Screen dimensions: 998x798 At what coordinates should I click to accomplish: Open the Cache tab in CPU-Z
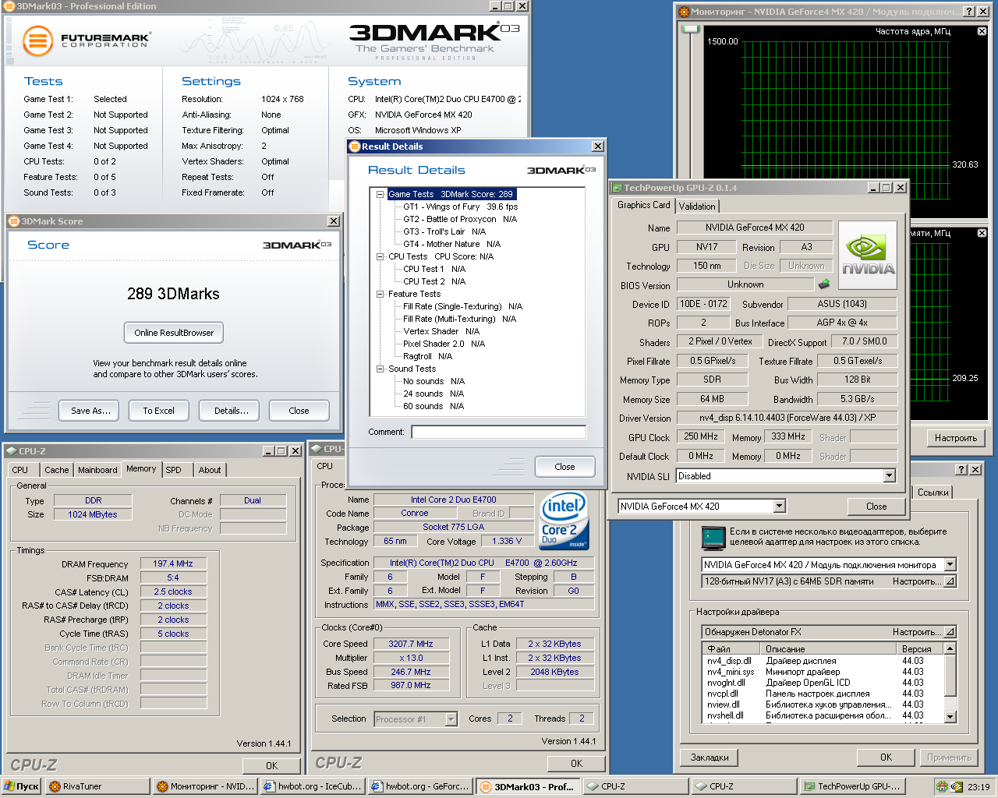click(x=56, y=470)
